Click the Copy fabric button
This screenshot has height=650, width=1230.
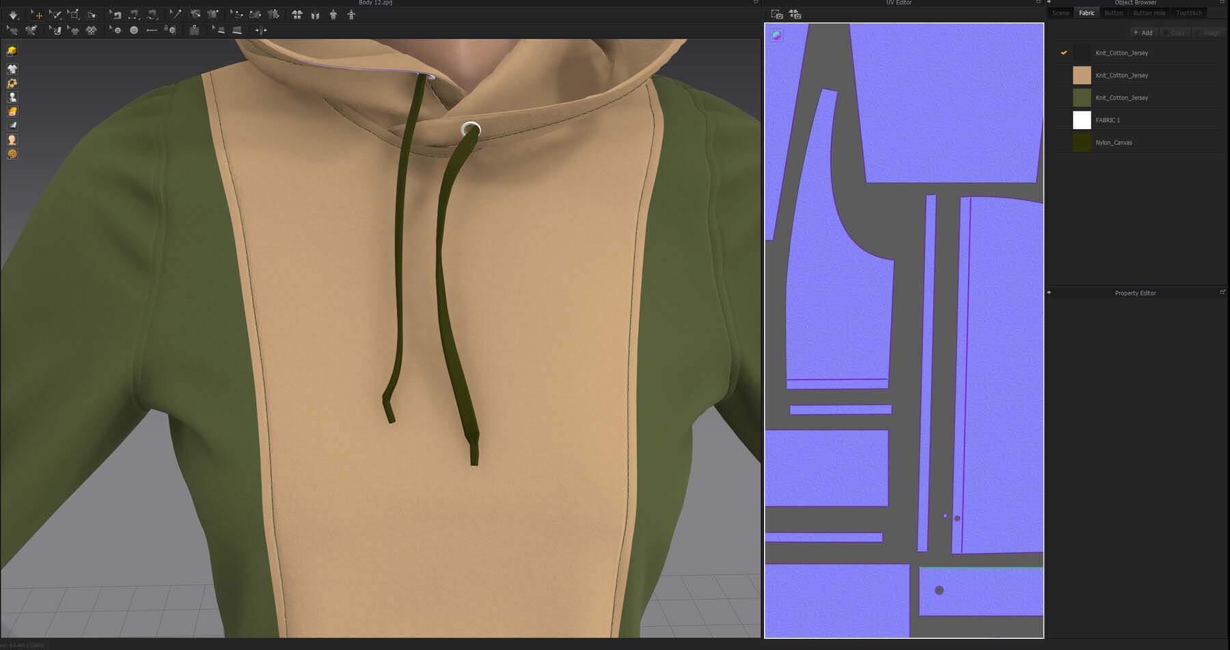pyautogui.click(x=1175, y=33)
